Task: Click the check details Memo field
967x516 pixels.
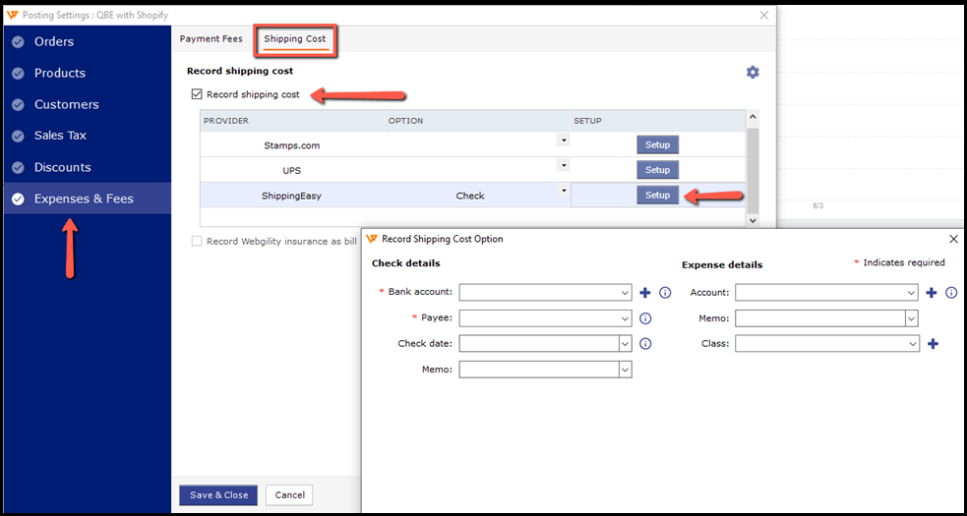Action: coord(538,370)
